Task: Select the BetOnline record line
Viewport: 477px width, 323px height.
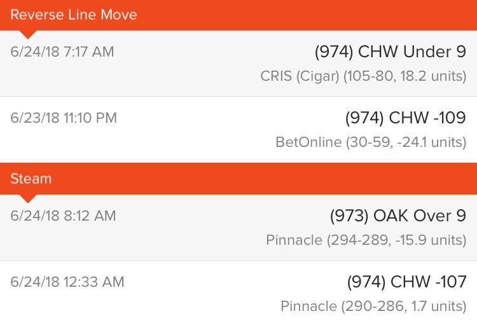Action: coord(371,142)
